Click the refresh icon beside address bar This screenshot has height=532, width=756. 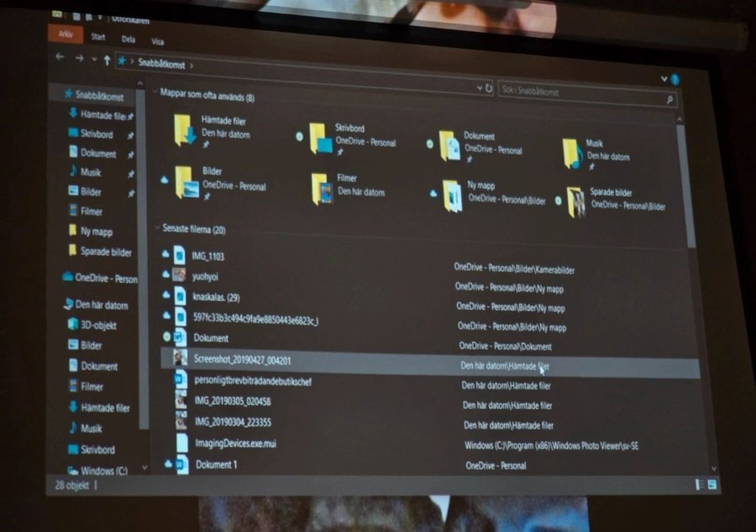[x=489, y=87]
